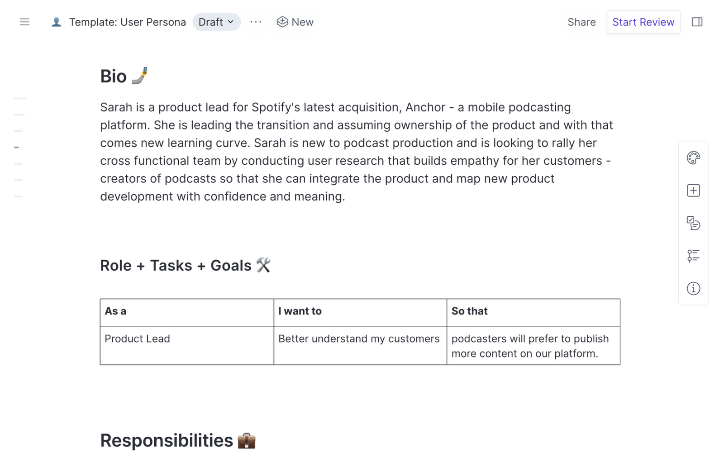Click the Template: User Persona title
The height and width of the screenshot is (463, 724).
(127, 22)
